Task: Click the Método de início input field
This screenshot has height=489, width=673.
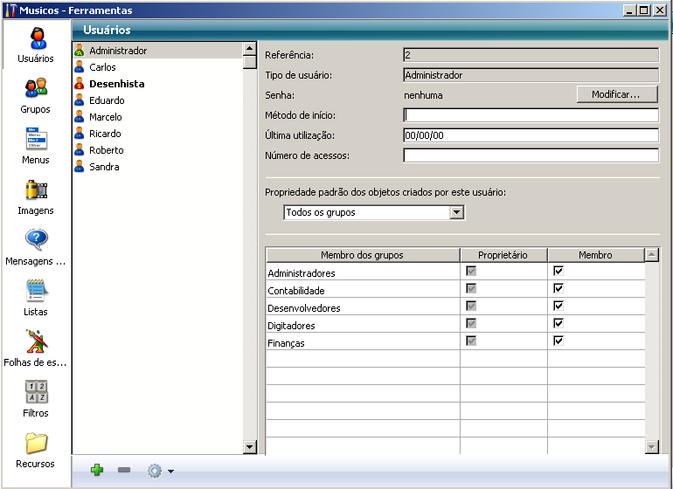Action: 531,115
